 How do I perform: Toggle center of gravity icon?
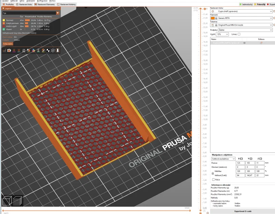click(x=48, y=51)
